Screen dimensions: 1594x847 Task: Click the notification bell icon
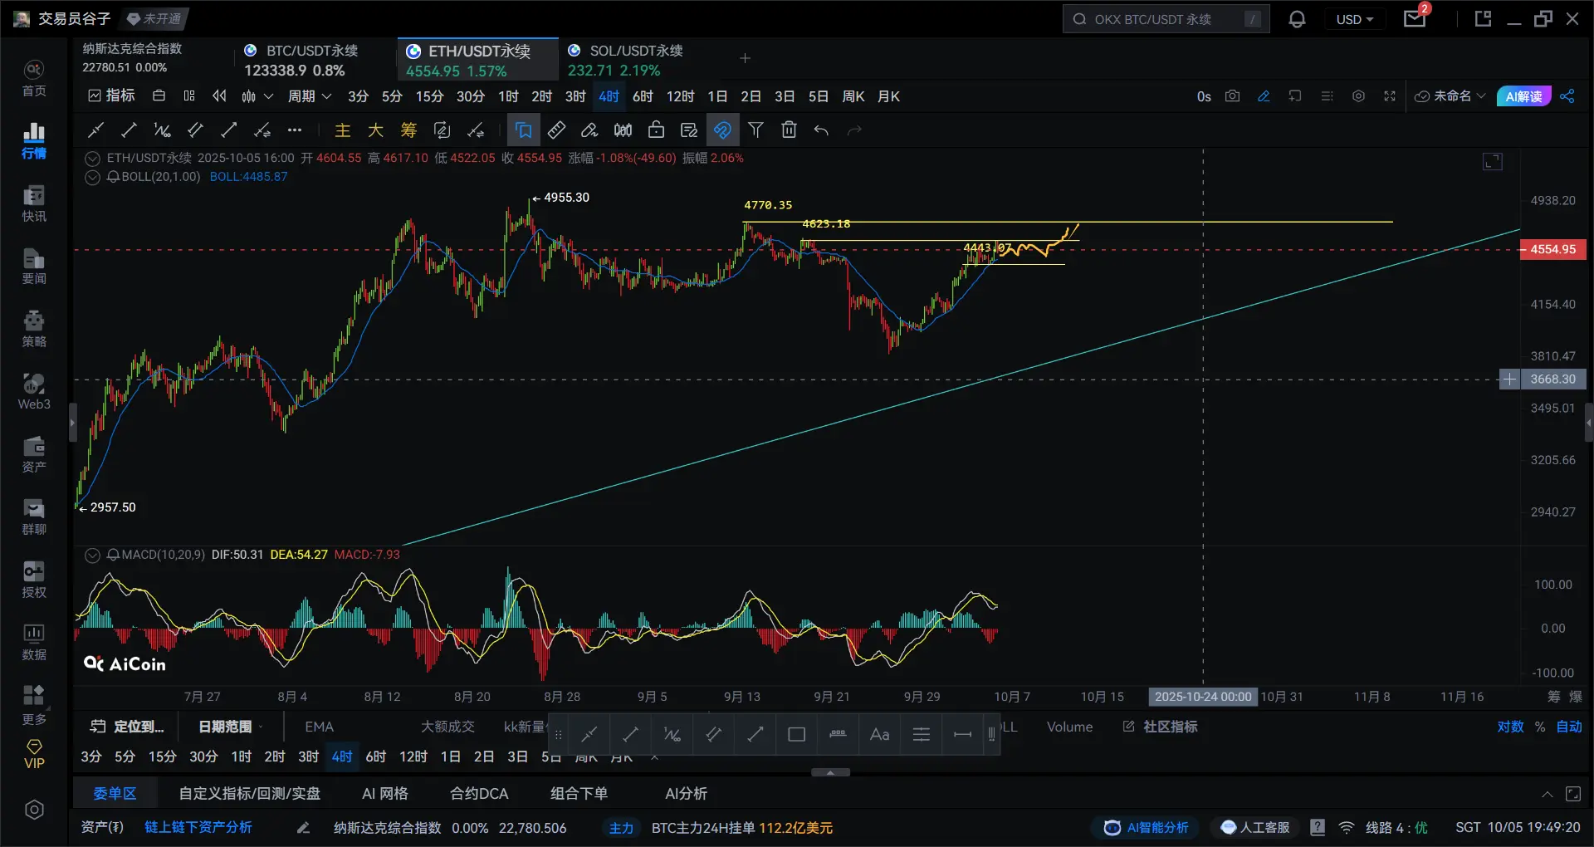click(1297, 19)
